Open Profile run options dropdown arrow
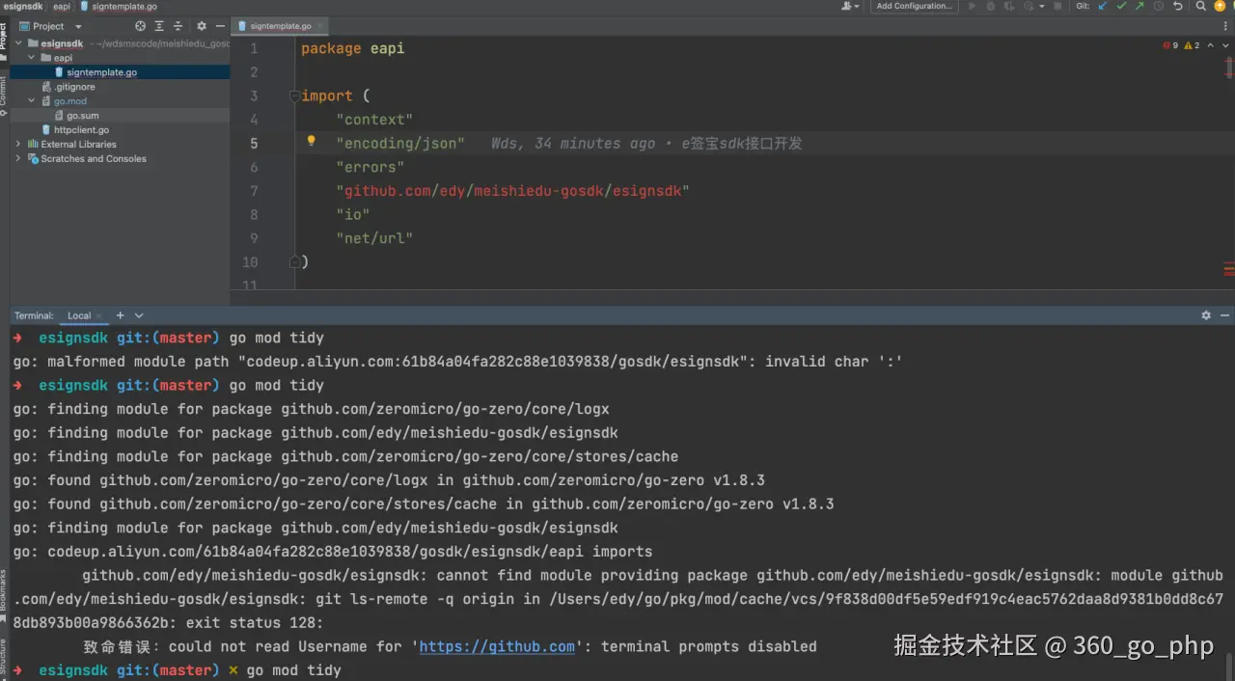 [x=1042, y=6]
